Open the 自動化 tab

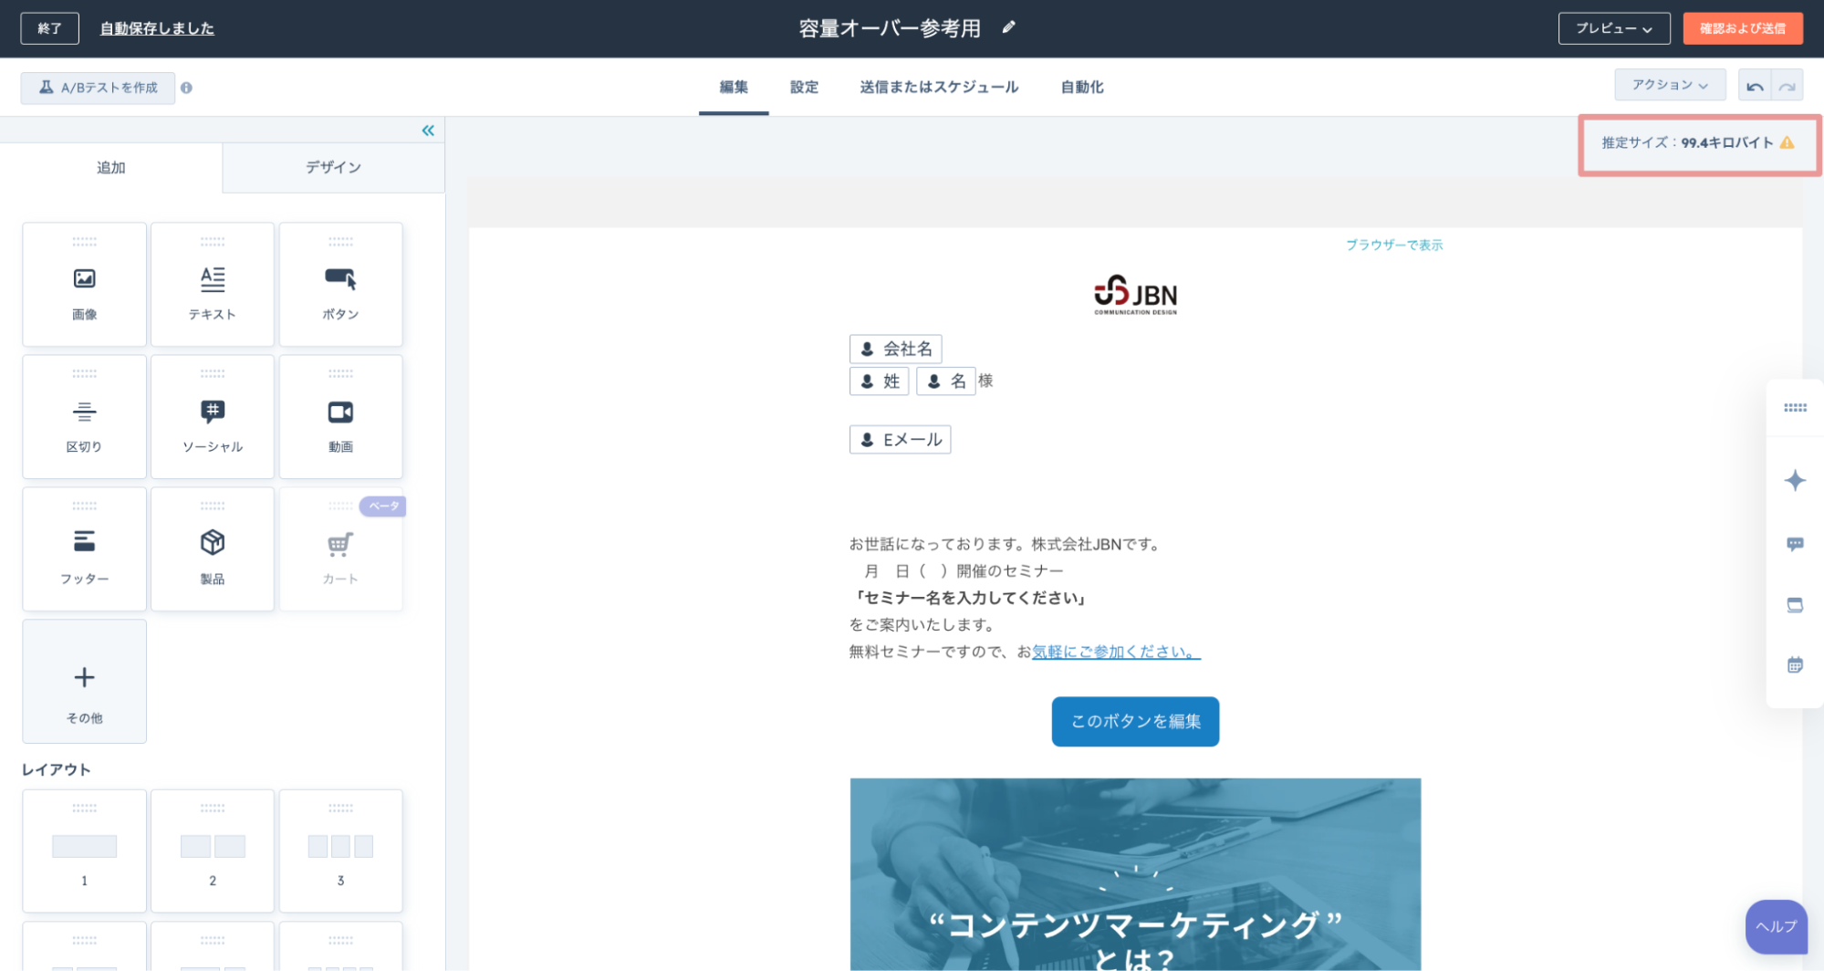click(1081, 87)
